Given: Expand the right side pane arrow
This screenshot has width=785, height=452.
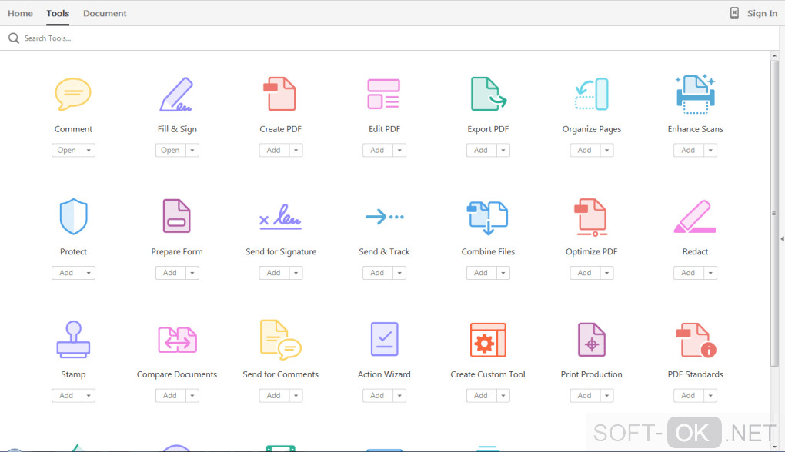Looking at the screenshot, I should [782, 239].
